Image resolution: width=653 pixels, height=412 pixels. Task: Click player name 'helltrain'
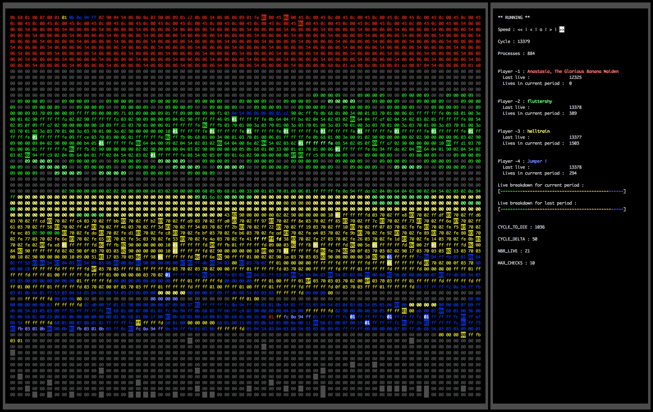click(538, 131)
